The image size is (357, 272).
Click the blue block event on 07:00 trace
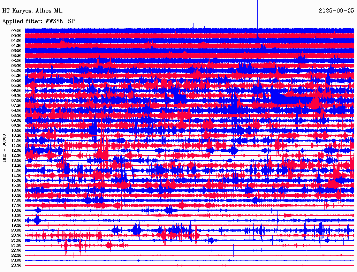click(180, 99)
